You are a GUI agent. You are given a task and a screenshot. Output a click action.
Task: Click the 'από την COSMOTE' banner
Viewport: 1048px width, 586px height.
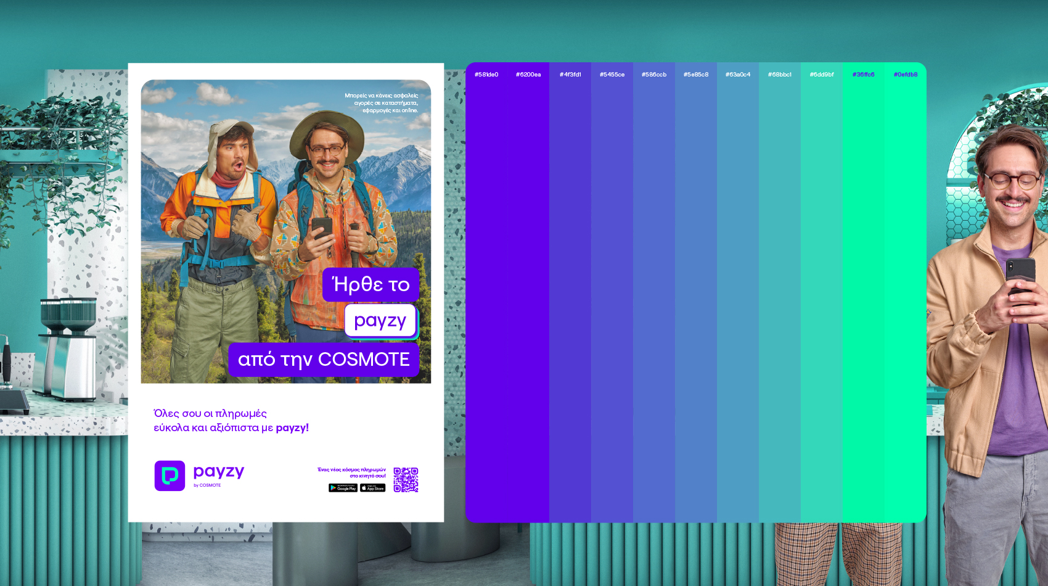coord(324,360)
